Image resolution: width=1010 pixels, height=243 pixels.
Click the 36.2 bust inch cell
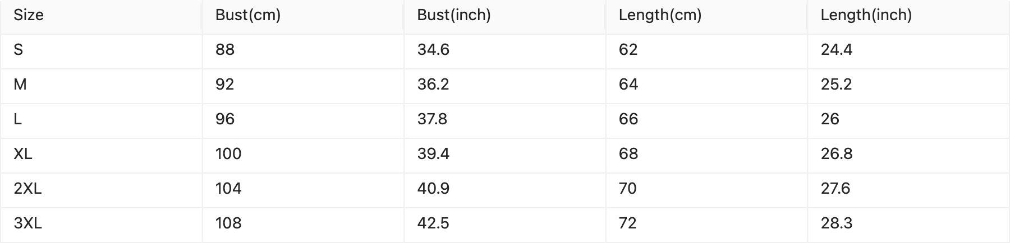433,85
